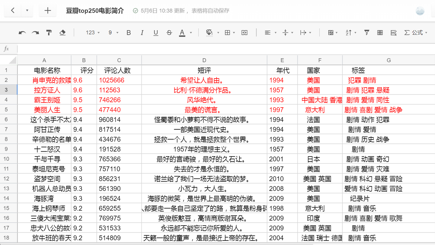Open the font color dropdown arrow
Viewport: 435px width, 245px height.
click(x=191, y=33)
